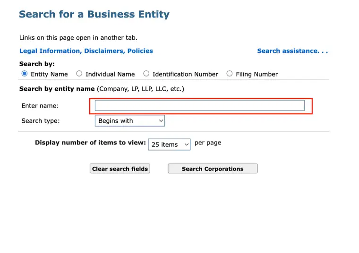Choose the Identification Number search option

(x=146, y=74)
